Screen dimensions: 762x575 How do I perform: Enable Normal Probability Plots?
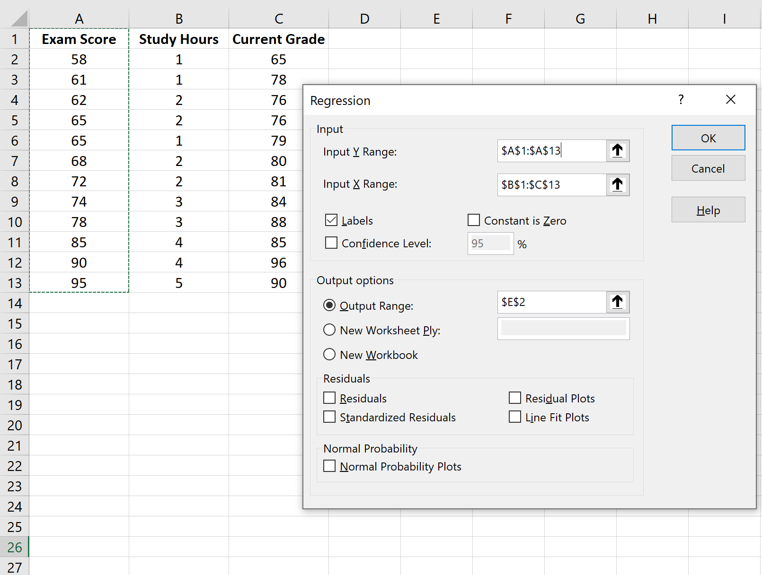coord(329,466)
